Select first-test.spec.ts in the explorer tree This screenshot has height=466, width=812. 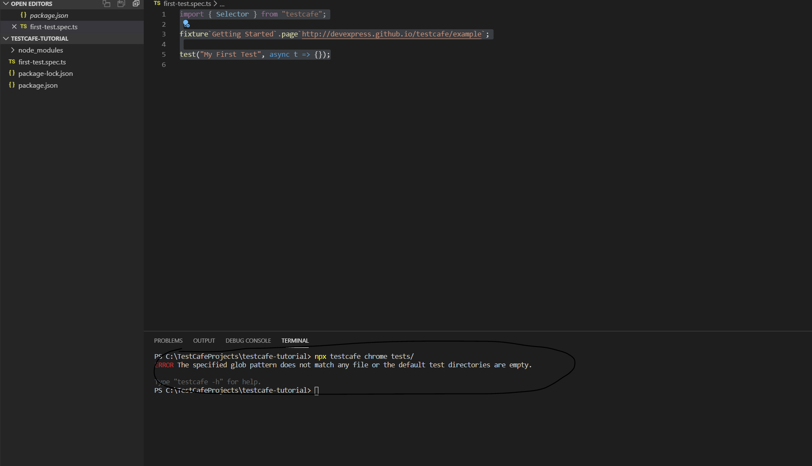pyautogui.click(x=42, y=62)
